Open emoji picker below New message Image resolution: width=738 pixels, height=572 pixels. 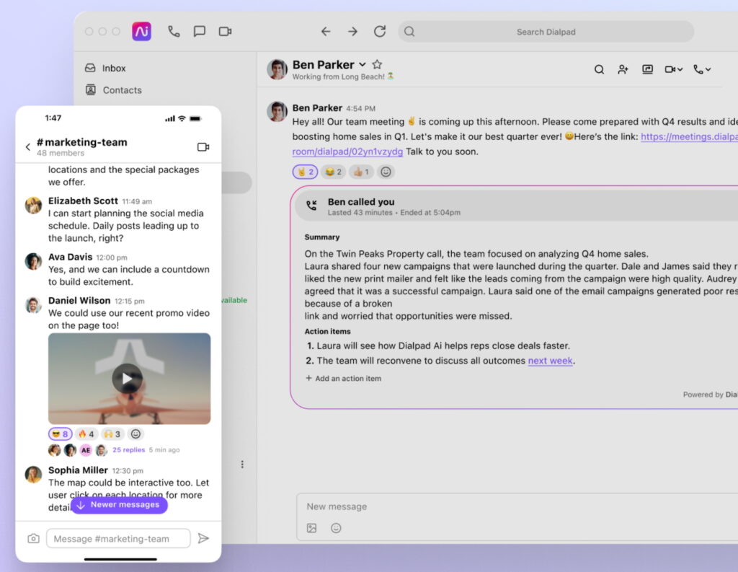tap(336, 528)
